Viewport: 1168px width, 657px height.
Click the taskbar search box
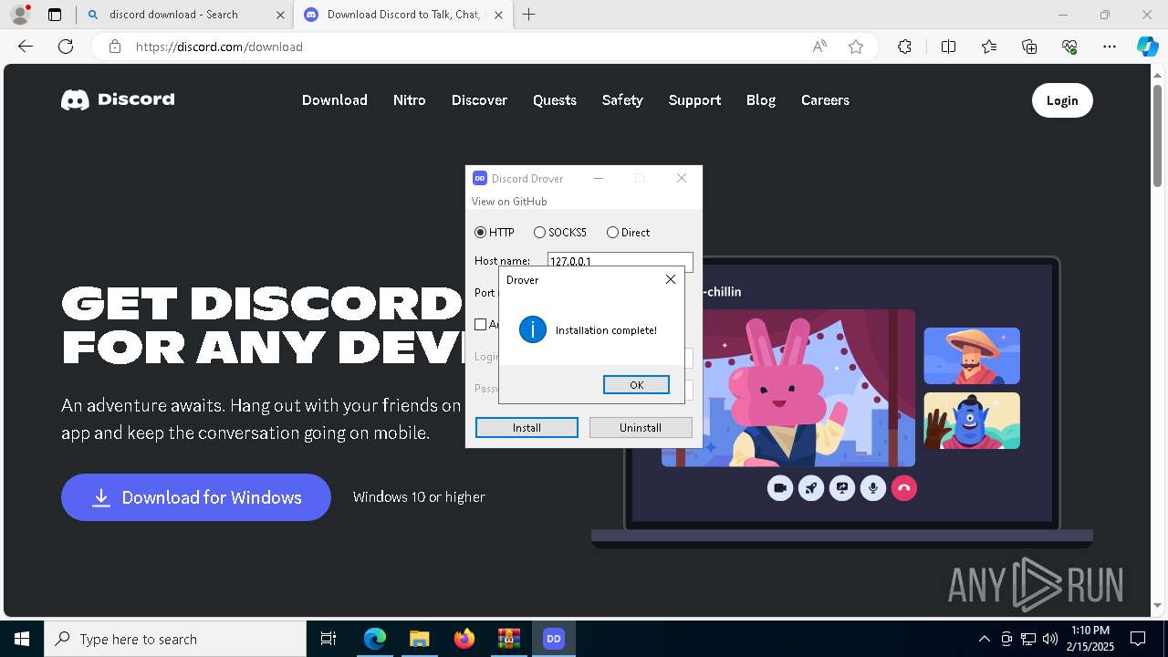pos(175,639)
